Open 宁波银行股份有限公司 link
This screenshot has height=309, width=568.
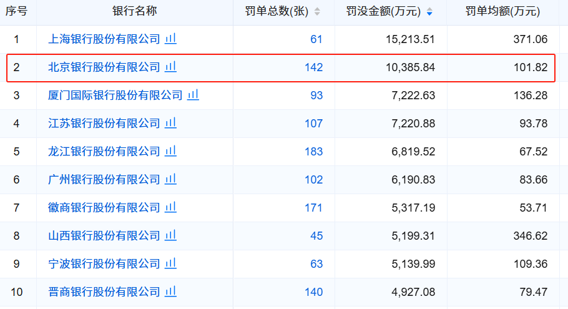tap(104, 264)
